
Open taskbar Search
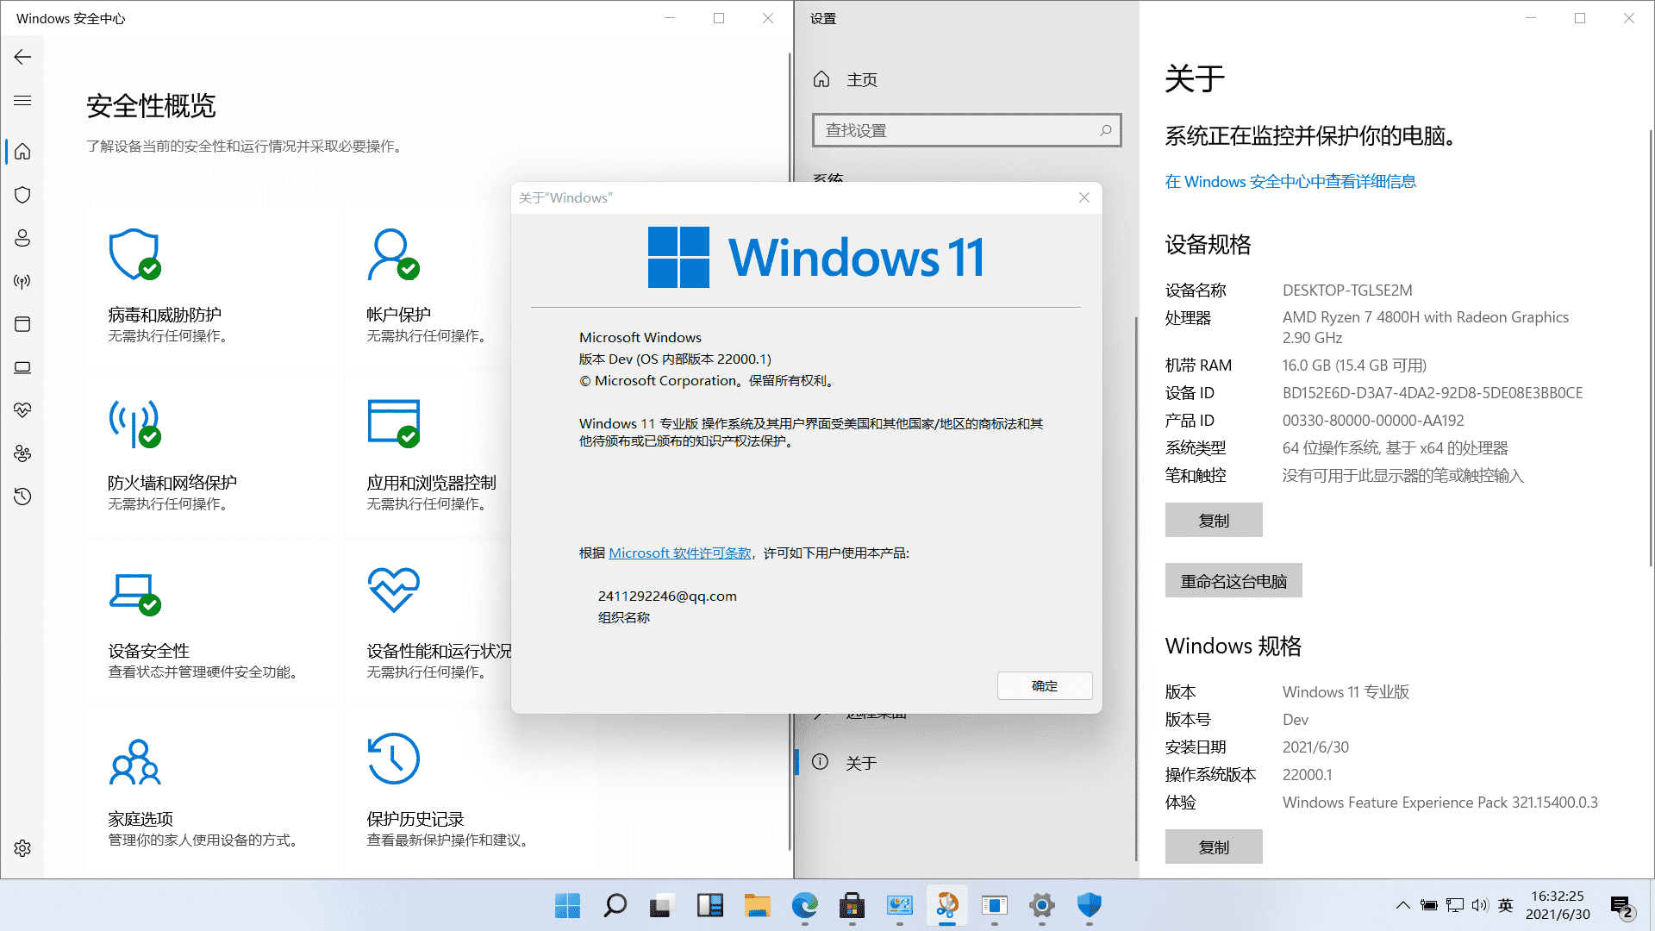tap(615, 905)
